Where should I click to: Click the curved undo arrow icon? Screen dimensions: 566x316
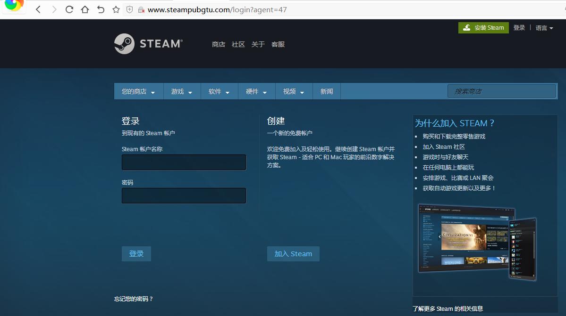point(100,9)
